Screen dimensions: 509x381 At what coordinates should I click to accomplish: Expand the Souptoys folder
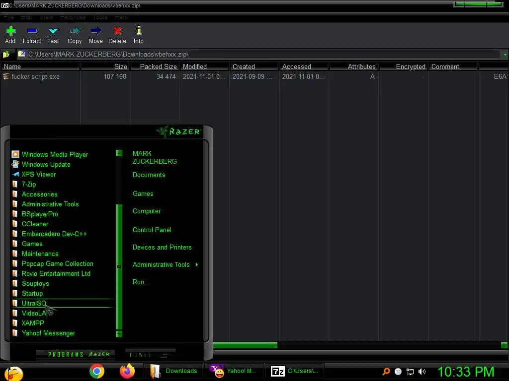[30, 283]
